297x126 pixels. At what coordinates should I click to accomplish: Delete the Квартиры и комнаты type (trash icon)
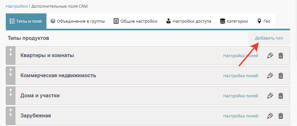281,56
